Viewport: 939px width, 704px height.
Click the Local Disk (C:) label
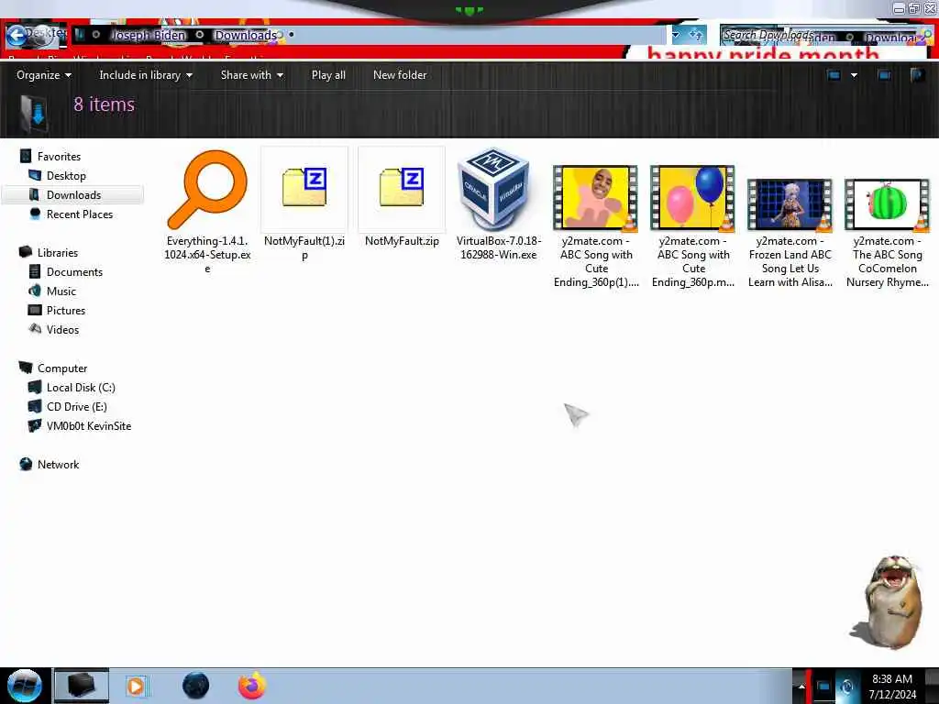coord(81,388)
